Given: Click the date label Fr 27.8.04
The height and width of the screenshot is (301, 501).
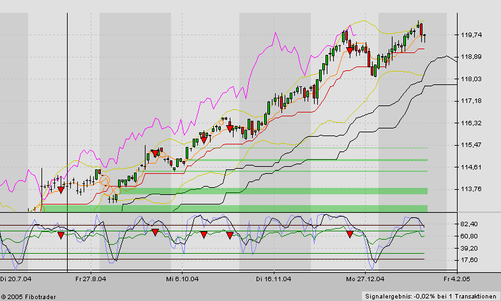Looking at the screenshot, I should 91,279.
